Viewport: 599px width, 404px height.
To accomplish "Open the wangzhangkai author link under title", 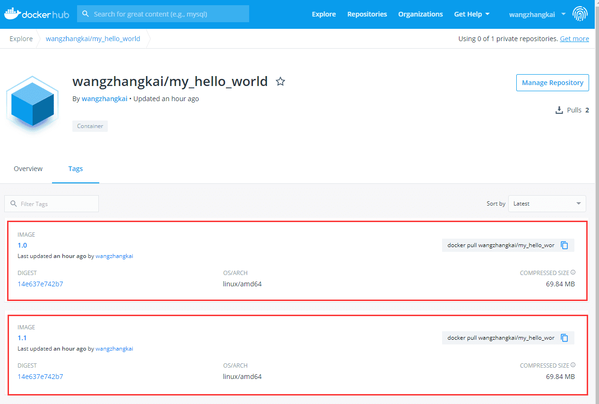I will click(104, 99).
